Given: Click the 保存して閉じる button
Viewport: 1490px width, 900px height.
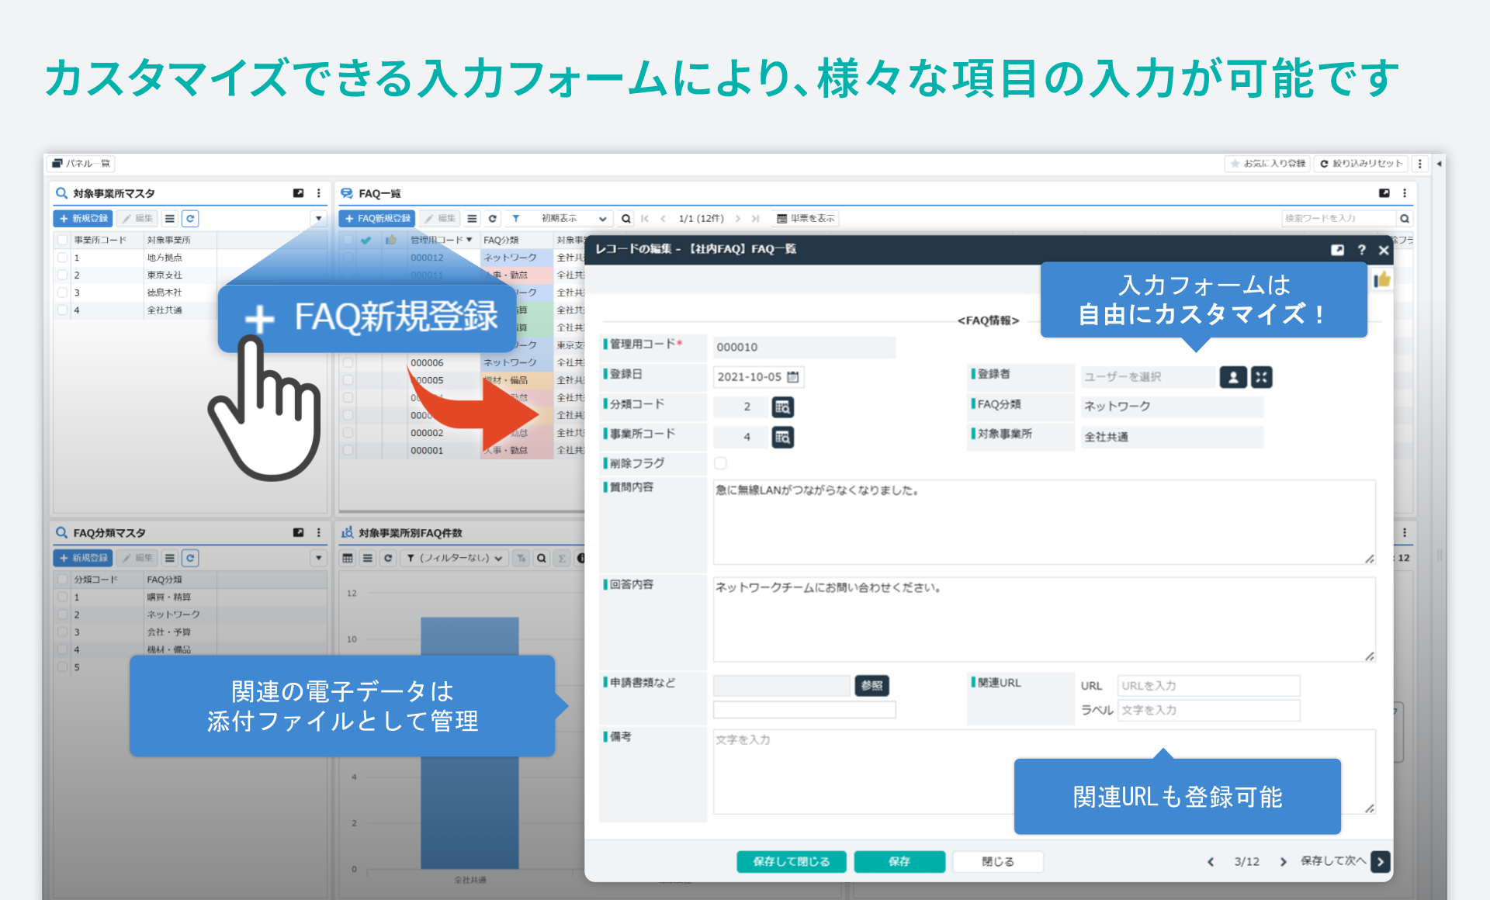Looking at the screenshot, I should coord(791,861).
